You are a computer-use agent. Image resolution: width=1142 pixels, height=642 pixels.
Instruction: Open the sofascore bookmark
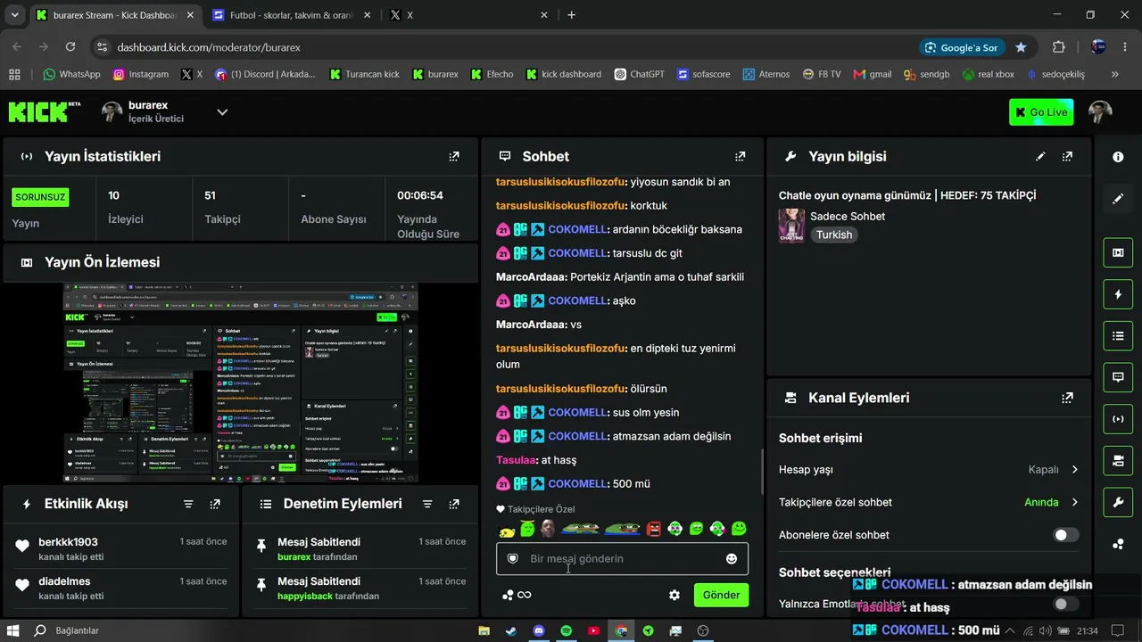click(705, 74)
